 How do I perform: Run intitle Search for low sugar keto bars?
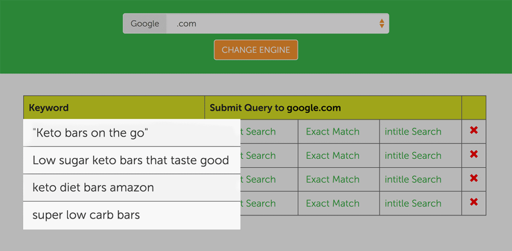[x=413, y=156]
